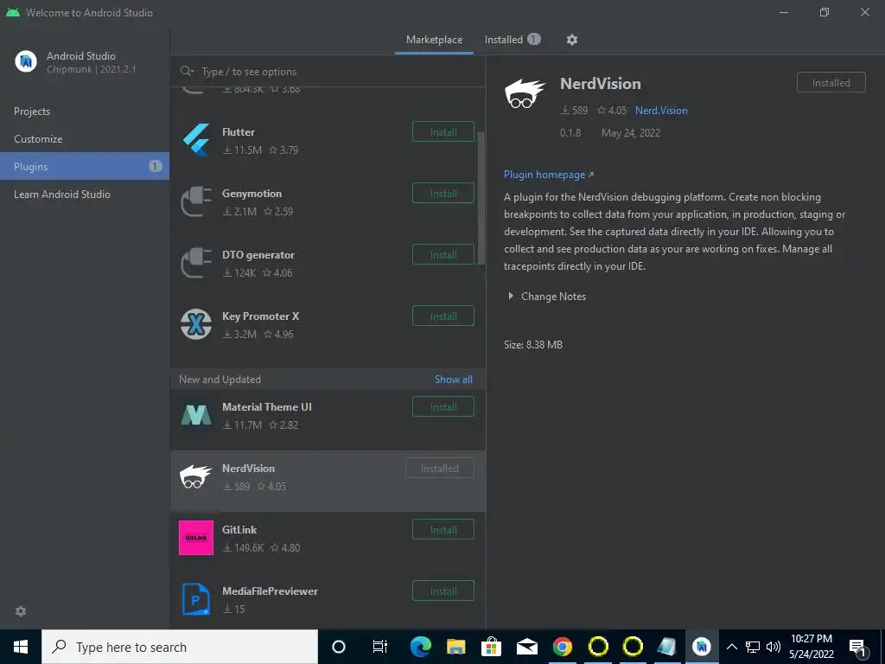Open the Customize section
This screenshot has height=664, width=885.
pyautogui.click(x=85, y=139)
